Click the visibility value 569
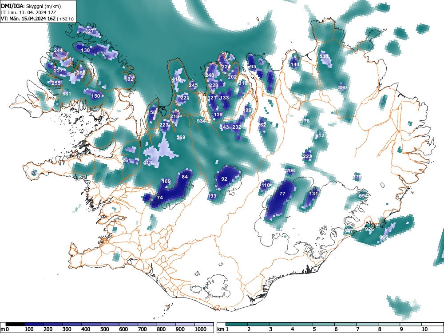 pyautogui.click(x=181, y=137)
